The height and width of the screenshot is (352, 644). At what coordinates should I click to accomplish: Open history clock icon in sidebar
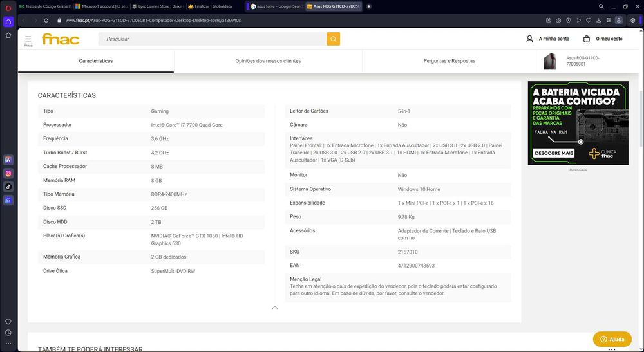coord(8,333)
